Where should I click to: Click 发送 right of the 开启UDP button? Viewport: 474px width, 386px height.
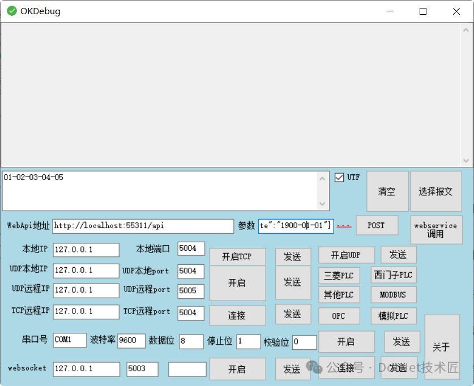(x=399, y=255)
